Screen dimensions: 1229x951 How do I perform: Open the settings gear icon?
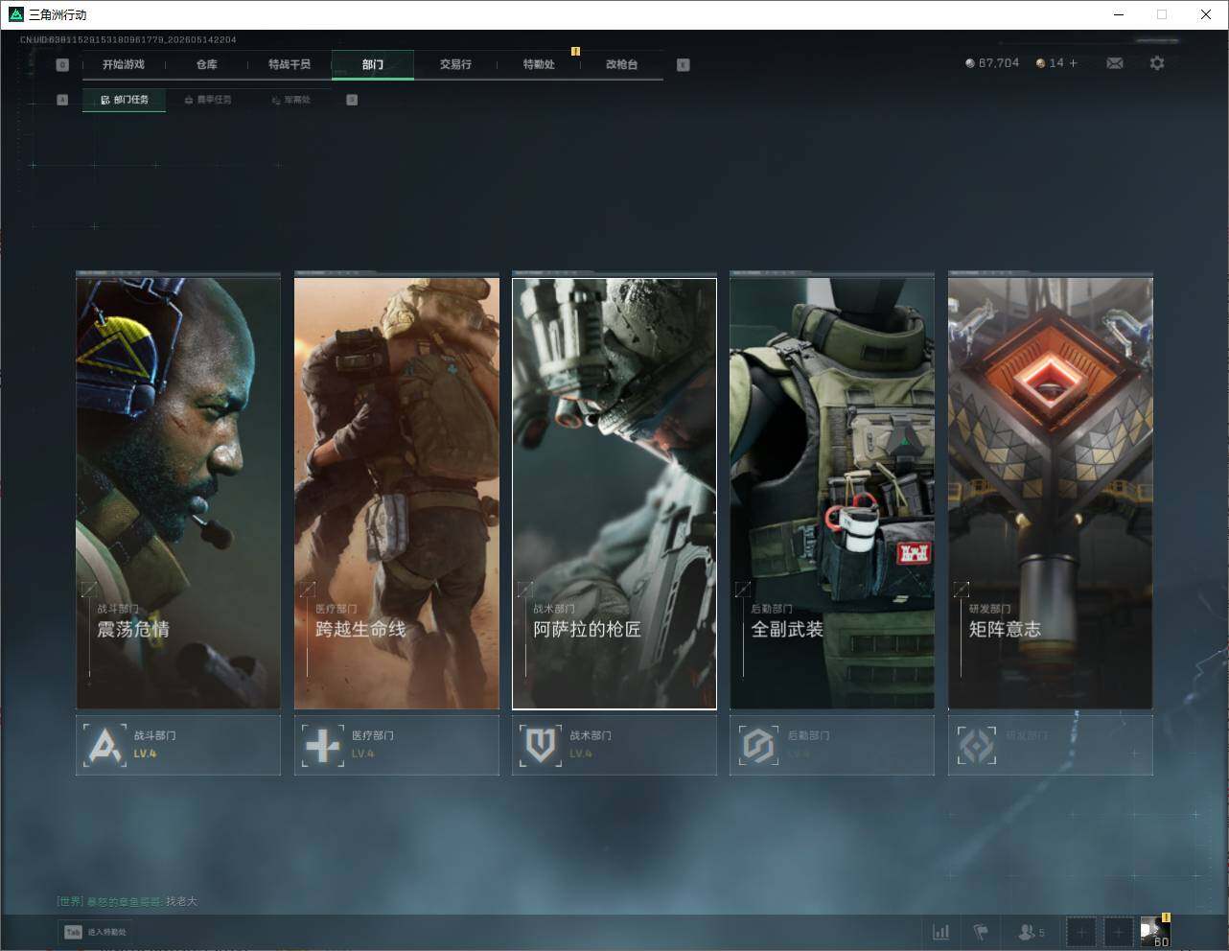click(1157, 63)
